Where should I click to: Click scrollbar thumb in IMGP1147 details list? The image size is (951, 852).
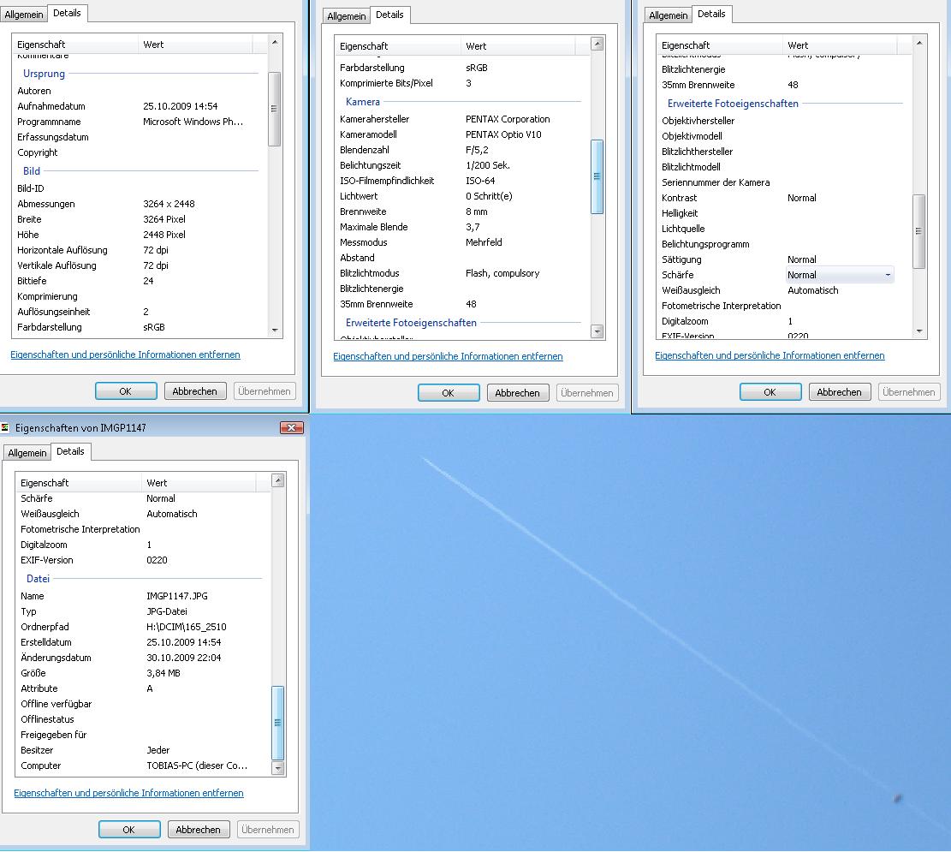pos(278,723)
